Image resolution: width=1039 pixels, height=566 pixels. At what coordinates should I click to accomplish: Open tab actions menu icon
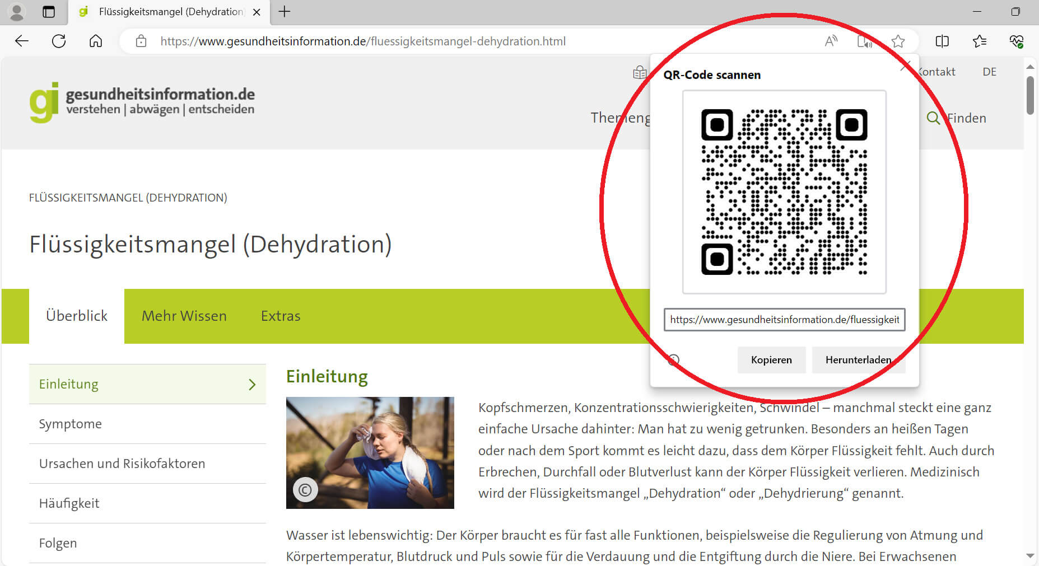[x=49, y=12]
